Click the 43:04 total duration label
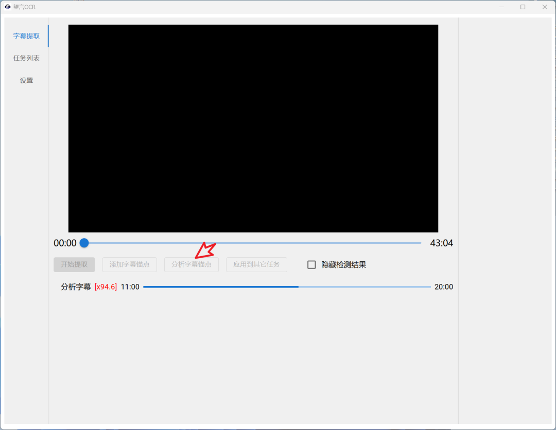This screenshot has height=430, width=556. pyautogui.click(x=441, y=243)
